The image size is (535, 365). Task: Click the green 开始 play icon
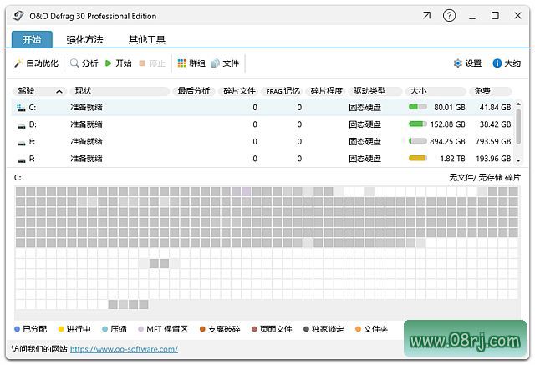pos(108,63)
